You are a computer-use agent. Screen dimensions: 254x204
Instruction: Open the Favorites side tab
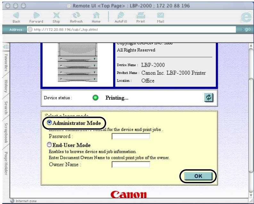coord(6,63)
